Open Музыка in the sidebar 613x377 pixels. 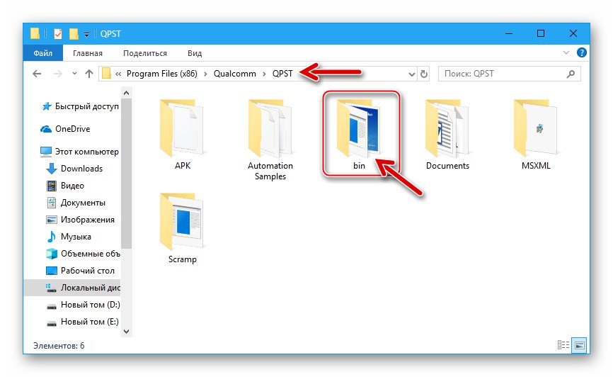coord(69,237)
